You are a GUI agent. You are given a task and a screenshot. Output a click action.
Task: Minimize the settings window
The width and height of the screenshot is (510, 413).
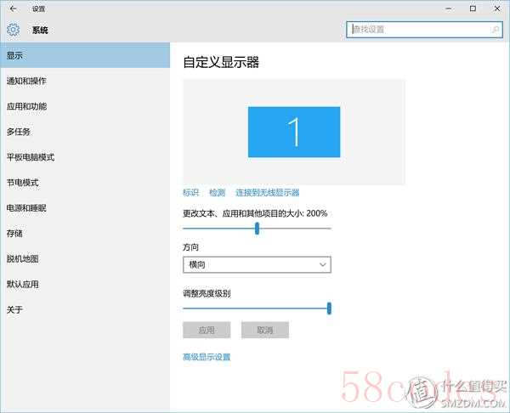pyautogui.click(x=449, y=8)
